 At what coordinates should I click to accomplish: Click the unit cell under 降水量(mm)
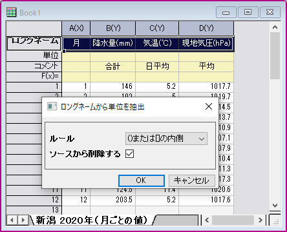(x=113, y=57)
